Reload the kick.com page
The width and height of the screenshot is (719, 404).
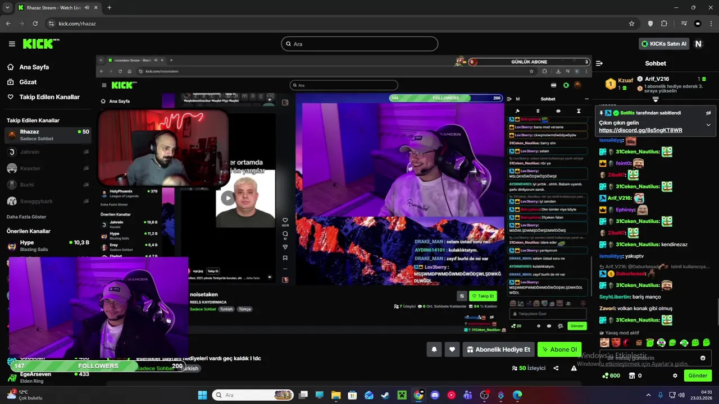click(x=35, y=24)
